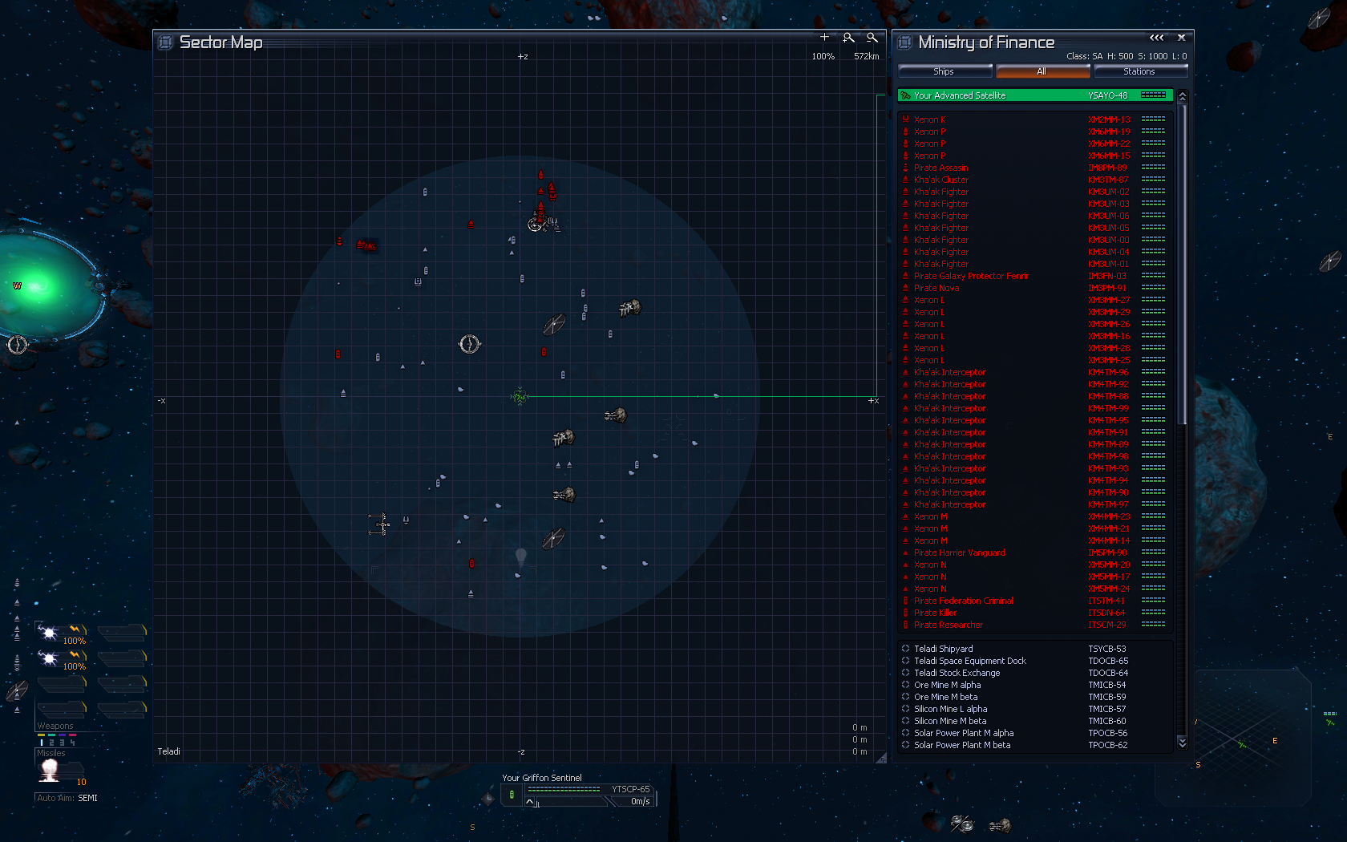This screenshot has height=842, width=1347.
Task: Click Pirate Killer row ship icon
Action: coord(905,613)
